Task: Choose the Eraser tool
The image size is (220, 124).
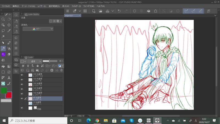Action: [x=9, y=54]
